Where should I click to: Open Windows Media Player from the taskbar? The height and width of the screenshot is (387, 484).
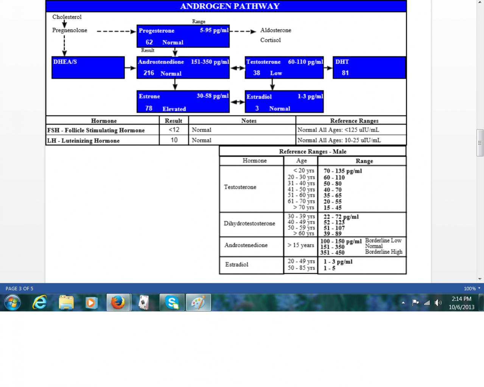91,302
